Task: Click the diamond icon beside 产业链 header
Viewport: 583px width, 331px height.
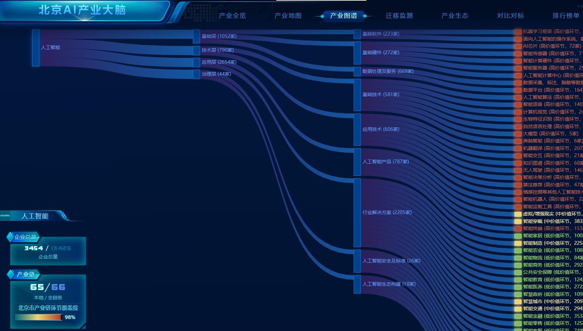Action: pyautogui.click(x=11, y=274)
